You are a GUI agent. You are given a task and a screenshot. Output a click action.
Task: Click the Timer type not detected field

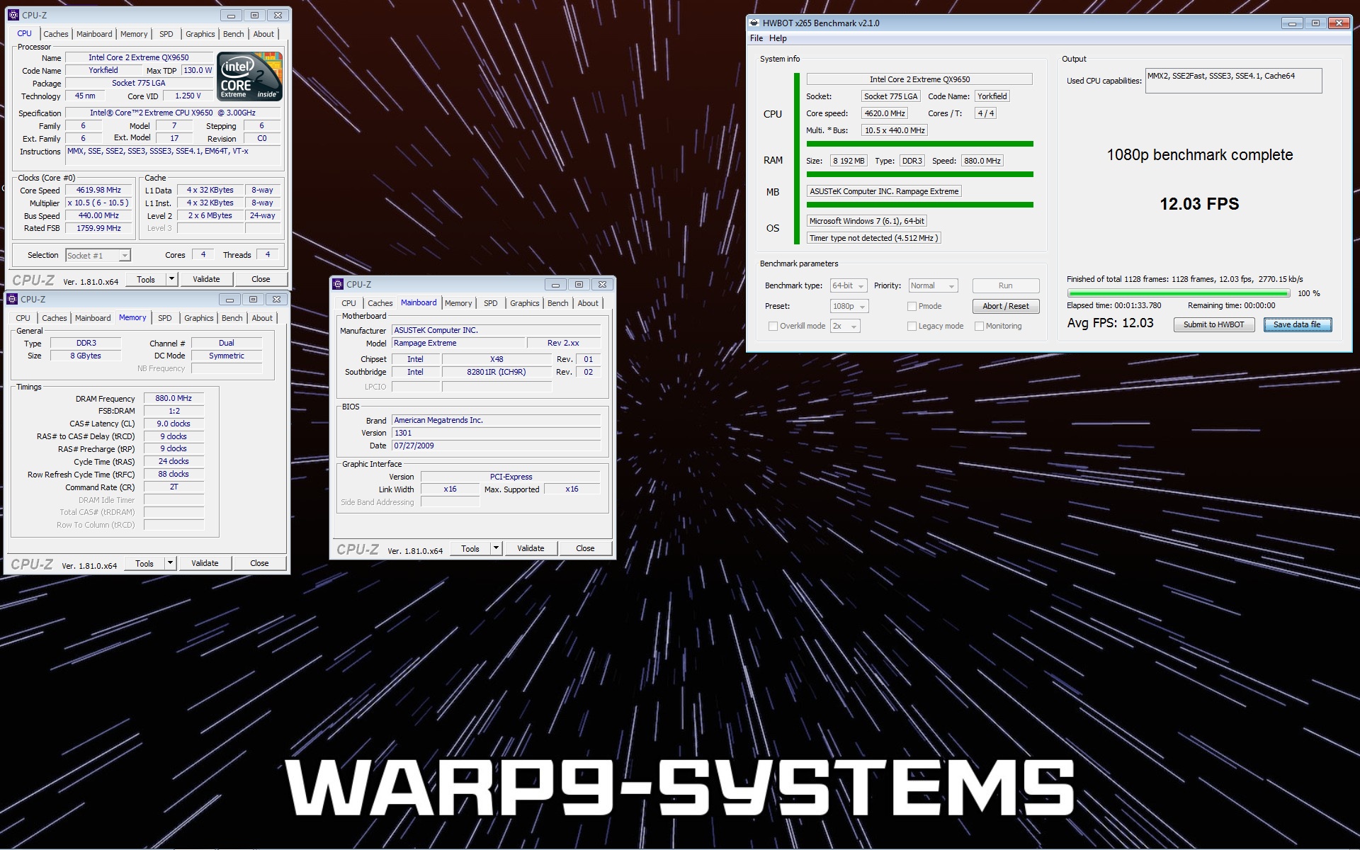[874, 238]
